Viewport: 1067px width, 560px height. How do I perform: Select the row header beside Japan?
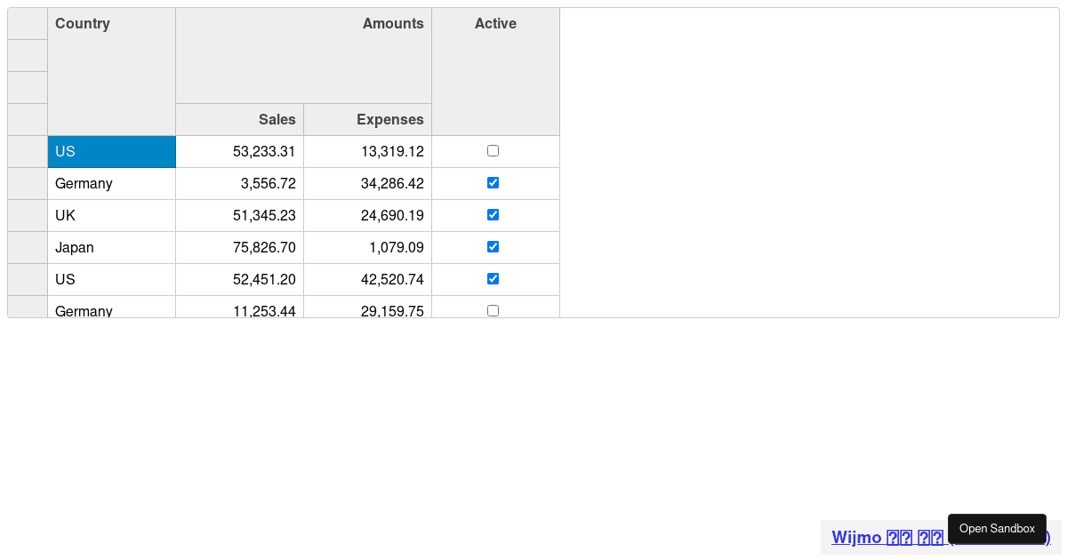click(27, 247)
